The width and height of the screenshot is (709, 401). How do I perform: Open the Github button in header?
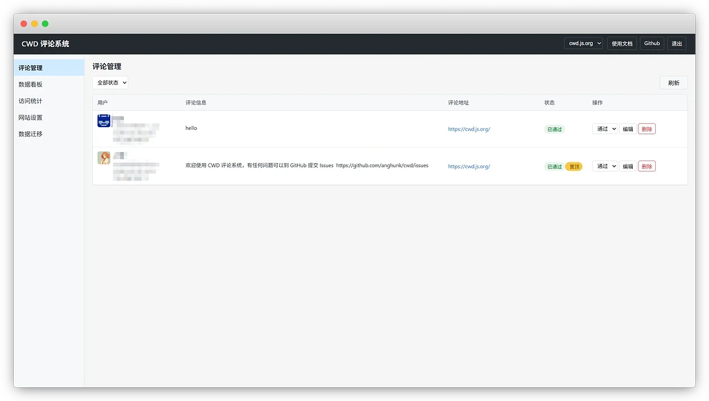652,44
